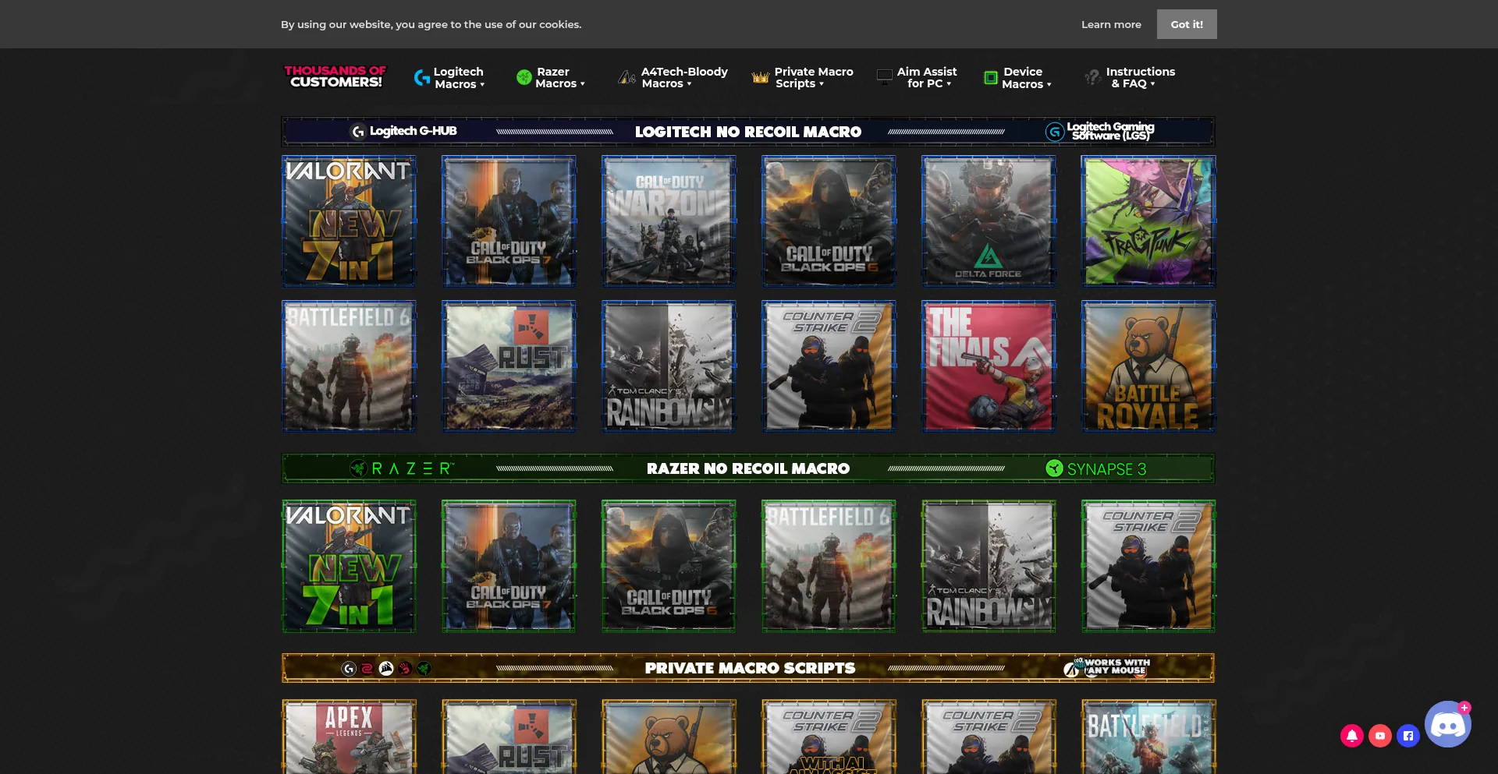
Task: Open the Apex Legends private script
Action: pos(349,737)
